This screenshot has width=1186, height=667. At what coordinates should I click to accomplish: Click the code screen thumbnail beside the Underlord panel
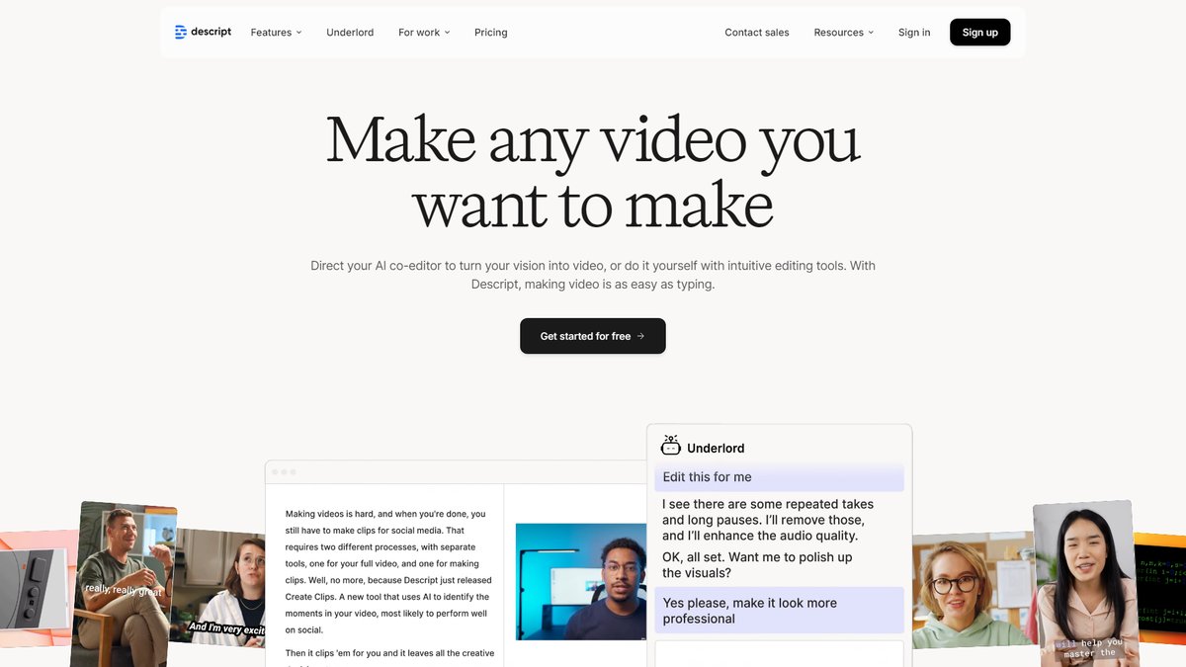[1159, 589]
